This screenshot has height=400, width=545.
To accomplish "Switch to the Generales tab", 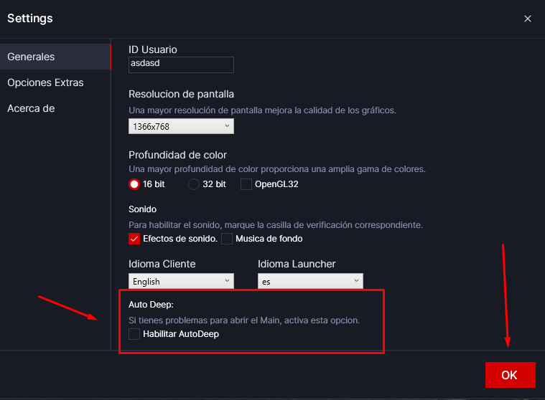I will 31,57.
